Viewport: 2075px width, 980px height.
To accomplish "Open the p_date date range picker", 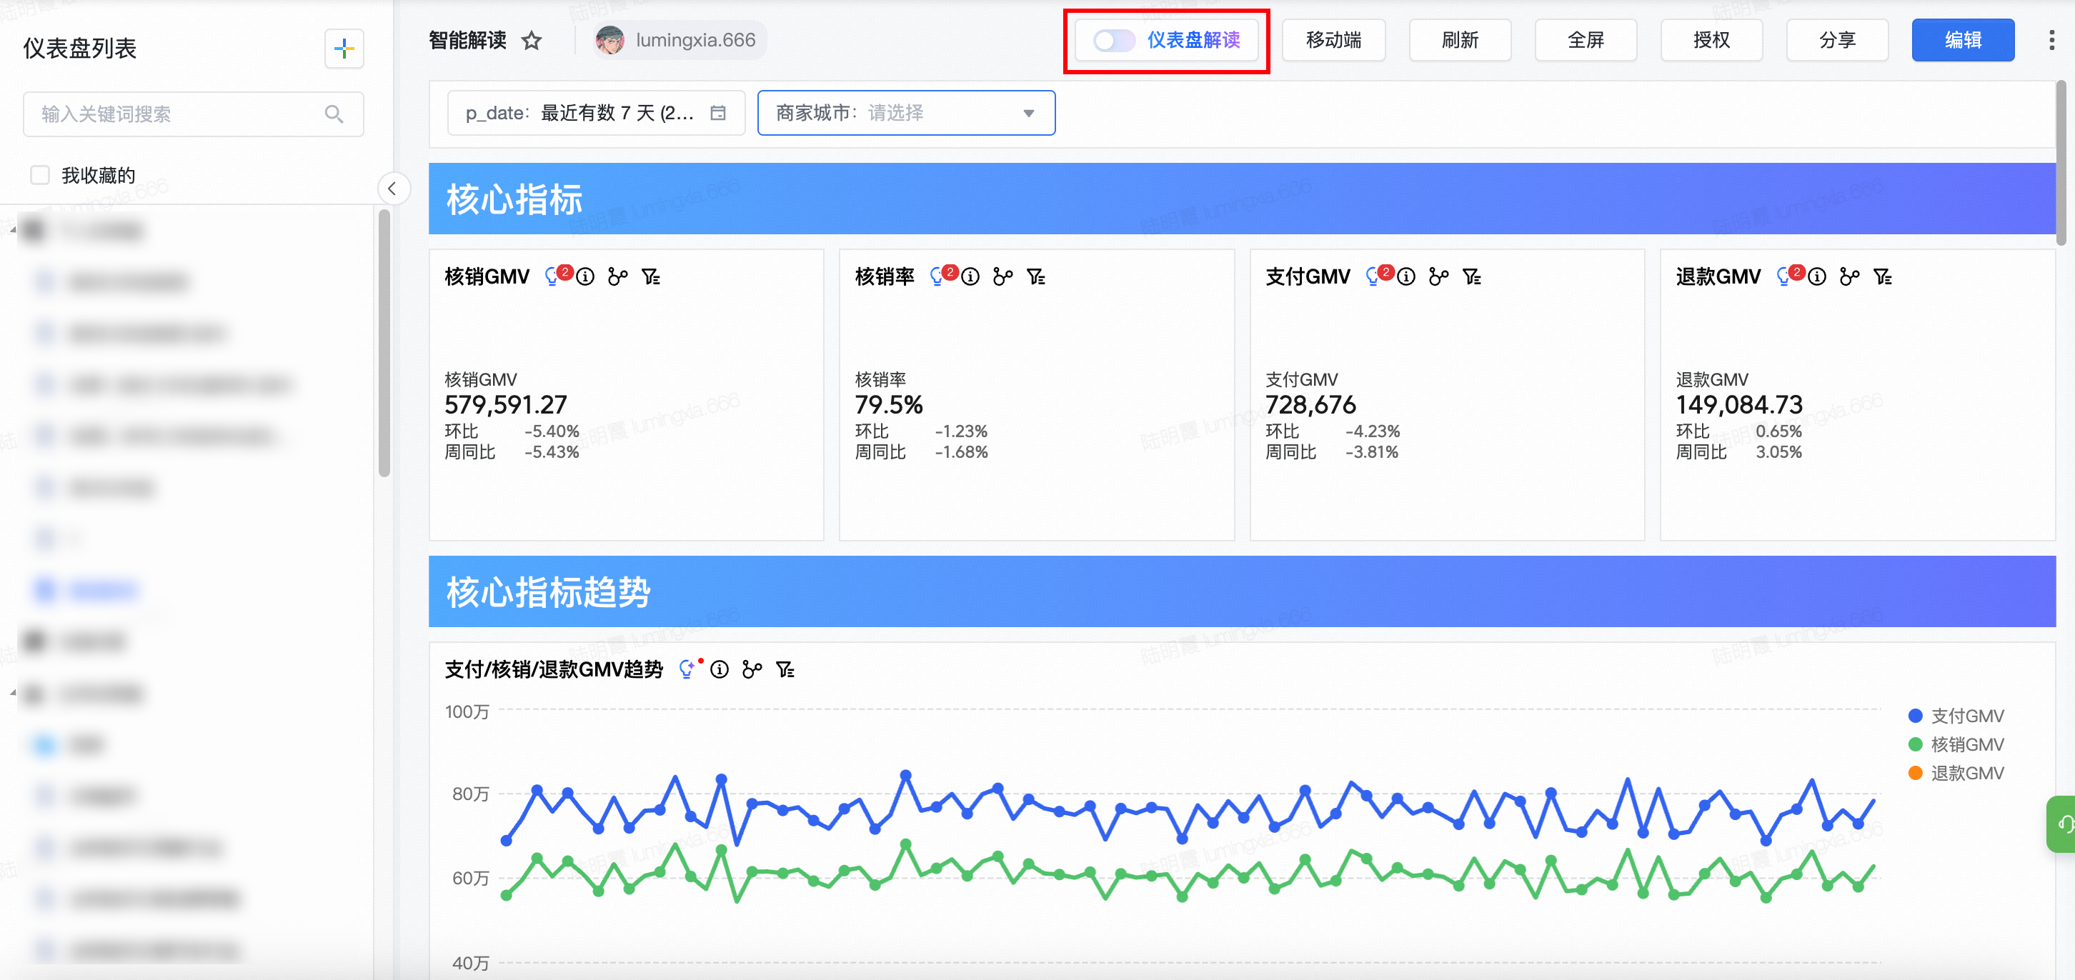I will click(595, 114).
